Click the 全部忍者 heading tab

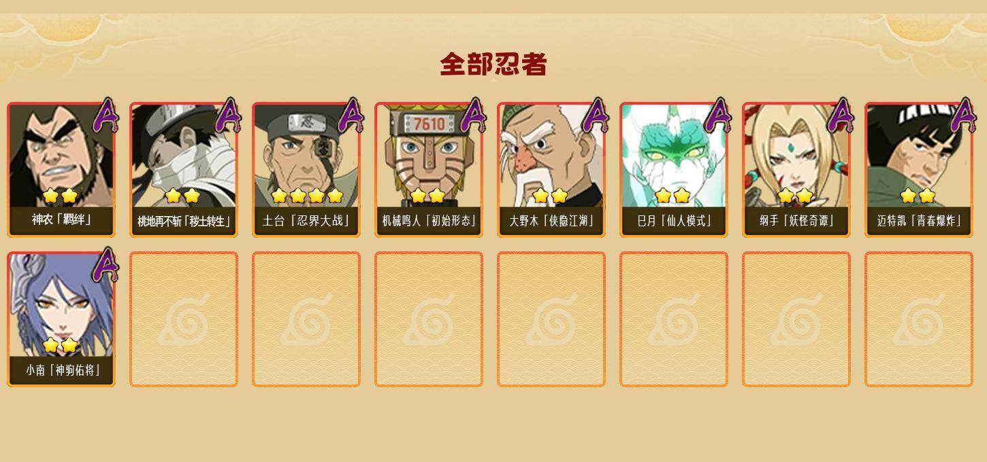tap(493, 65)
